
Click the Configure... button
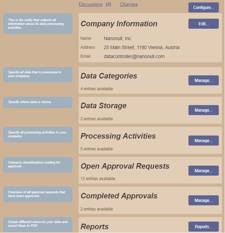pos(204,8)
